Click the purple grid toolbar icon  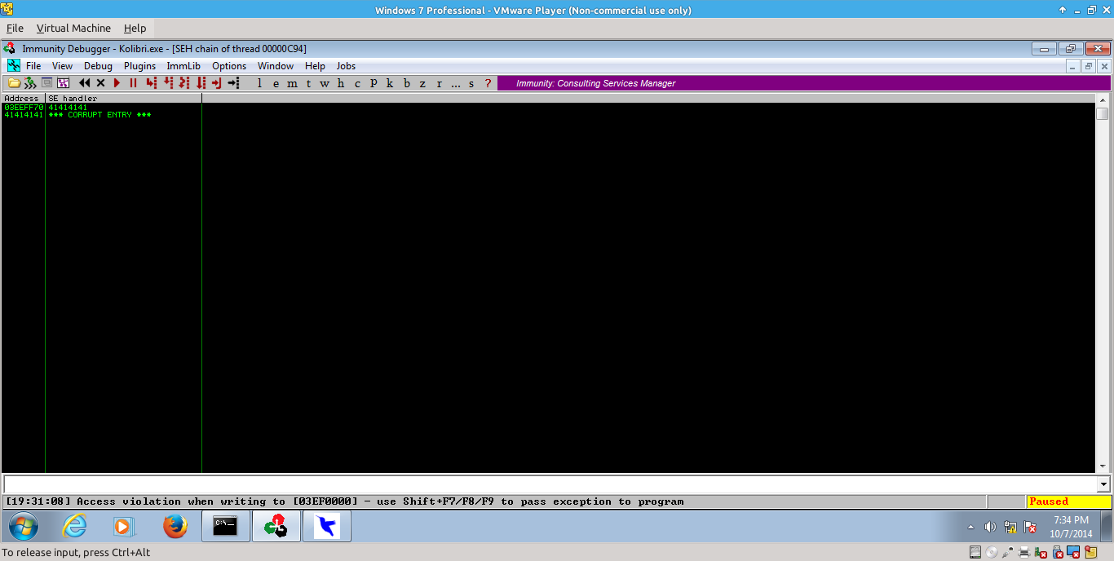(x=63, y=83)
